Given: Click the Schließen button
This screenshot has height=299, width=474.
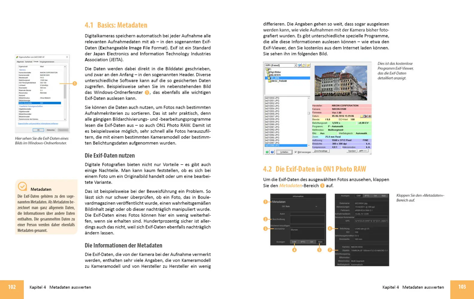Looking at the screenshot, I should (284, 152).
